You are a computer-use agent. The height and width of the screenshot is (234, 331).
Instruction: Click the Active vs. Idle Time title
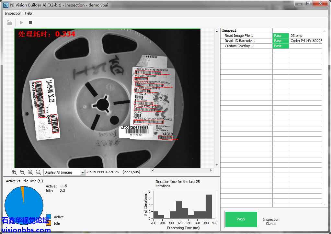click(x=24, y=181)
